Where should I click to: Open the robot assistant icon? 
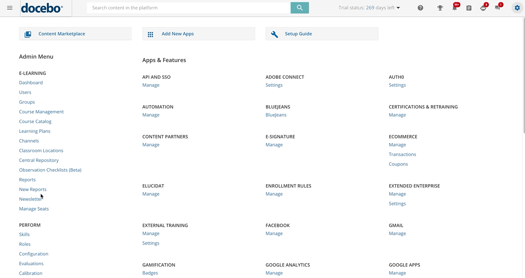[483, 8]
